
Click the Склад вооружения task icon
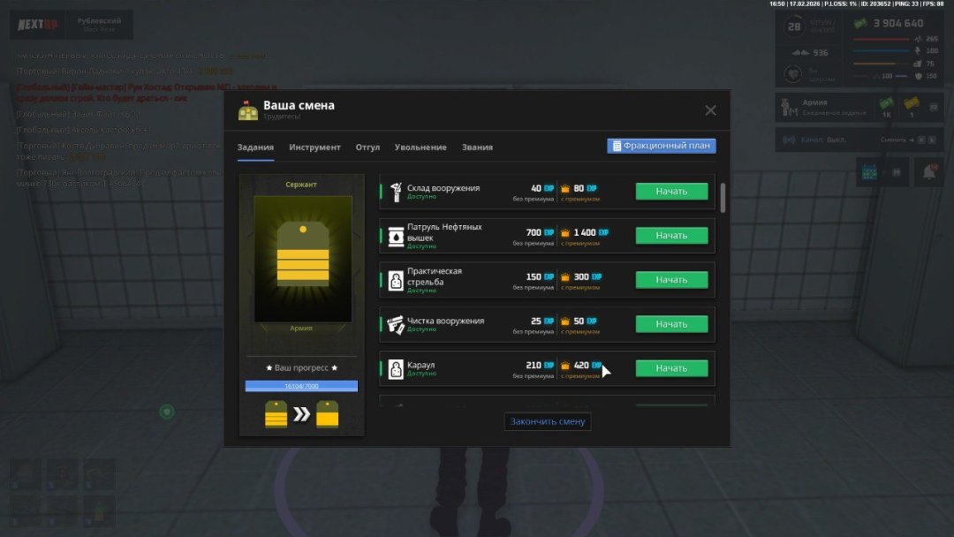396,192
